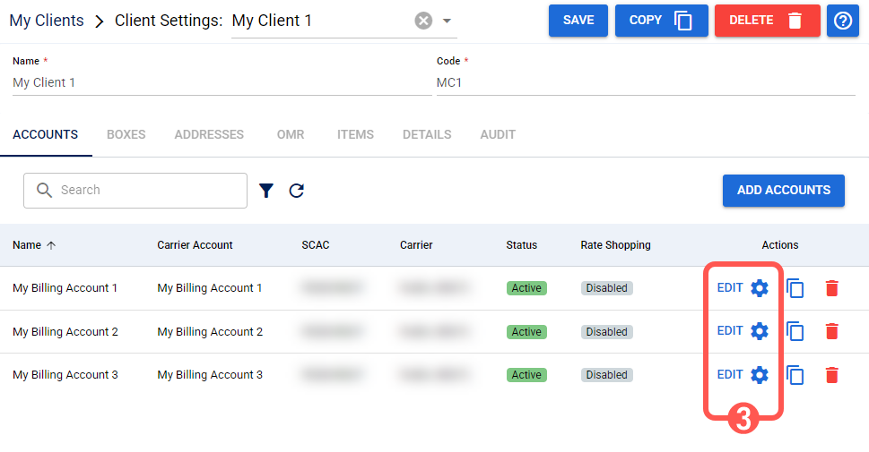The width and height of the screenshot is (869, 452).
Task: Open the AUDIT tab
Action: pyautogui.click(x=498, y=134)
